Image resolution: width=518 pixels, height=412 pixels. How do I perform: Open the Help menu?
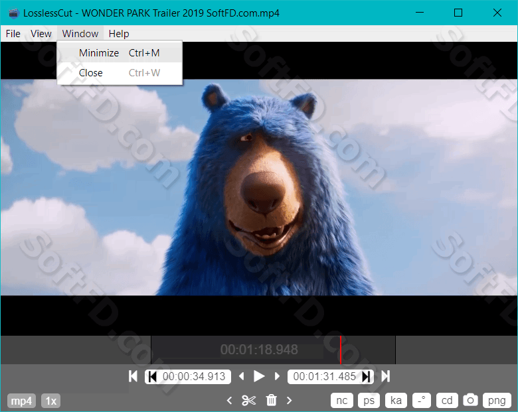[119, 34]
